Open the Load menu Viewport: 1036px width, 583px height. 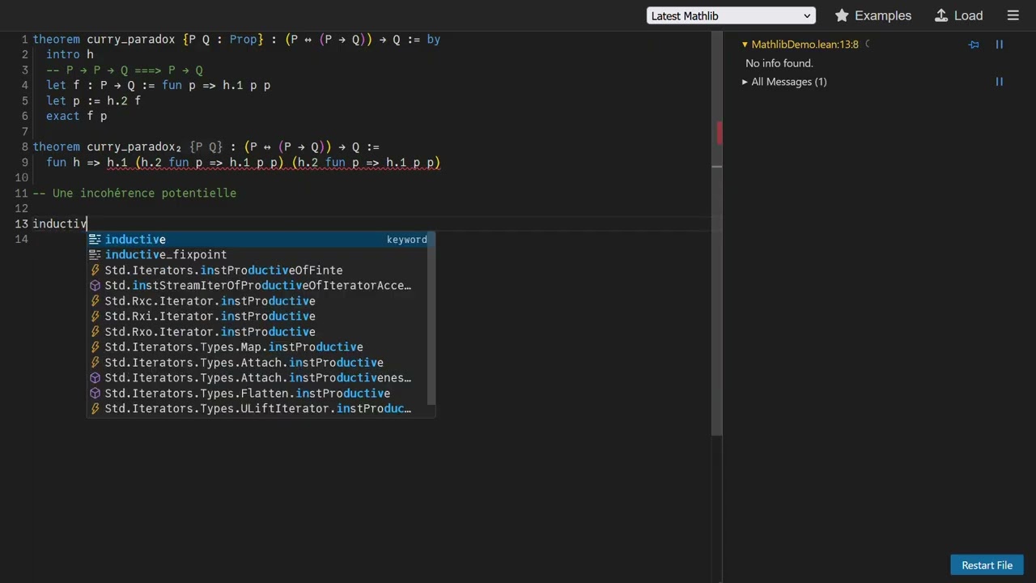[x=959, y=15]
